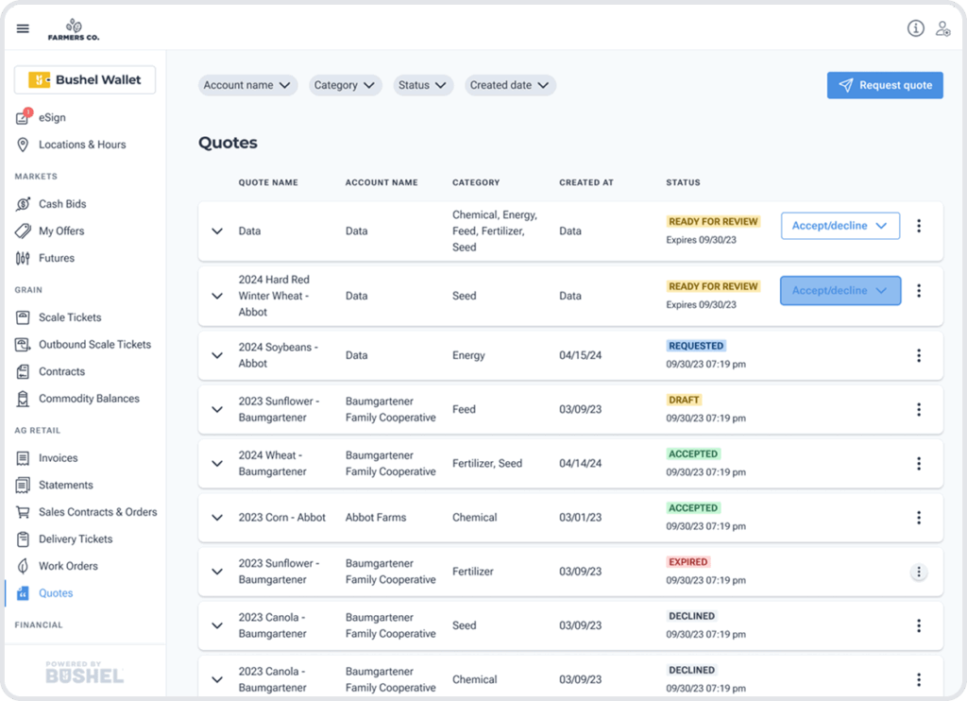Click the Sales Contracts & Orders cart icon

[x=23, y=512]
